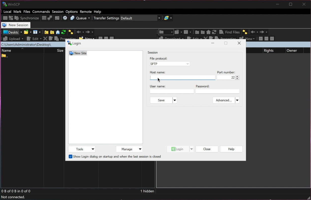Click remote panel Find Files button
This screenshot has height=200, width=311.
point(230,32)
